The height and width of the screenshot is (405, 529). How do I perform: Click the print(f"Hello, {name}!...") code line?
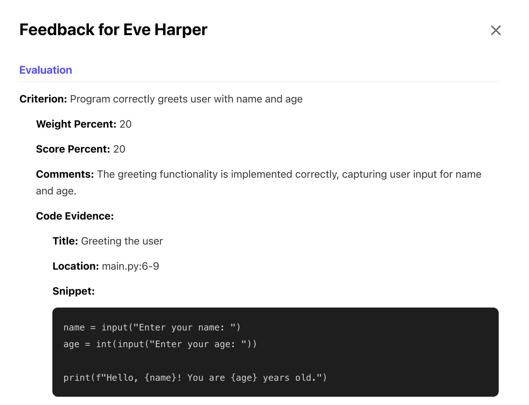point(195,378)
